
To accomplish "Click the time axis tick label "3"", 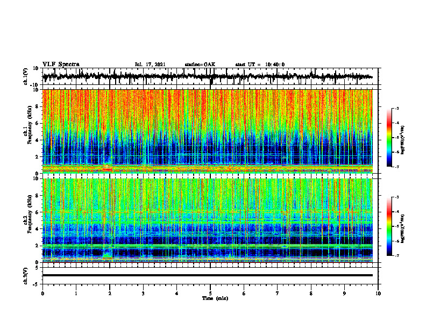I will tap(143, 294).
